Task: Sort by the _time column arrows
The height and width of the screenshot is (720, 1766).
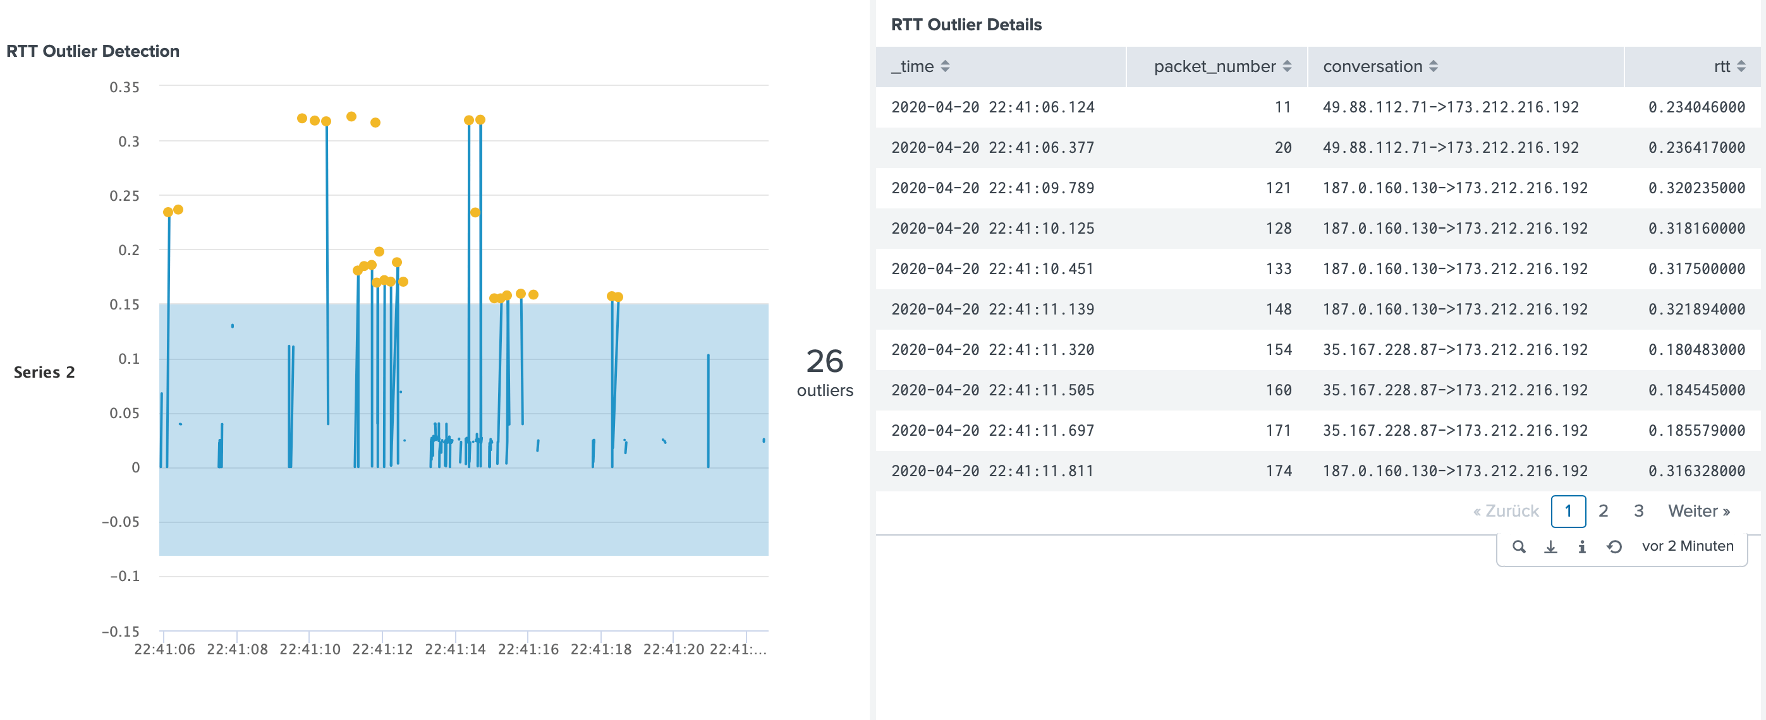Action: click(945, 66)
